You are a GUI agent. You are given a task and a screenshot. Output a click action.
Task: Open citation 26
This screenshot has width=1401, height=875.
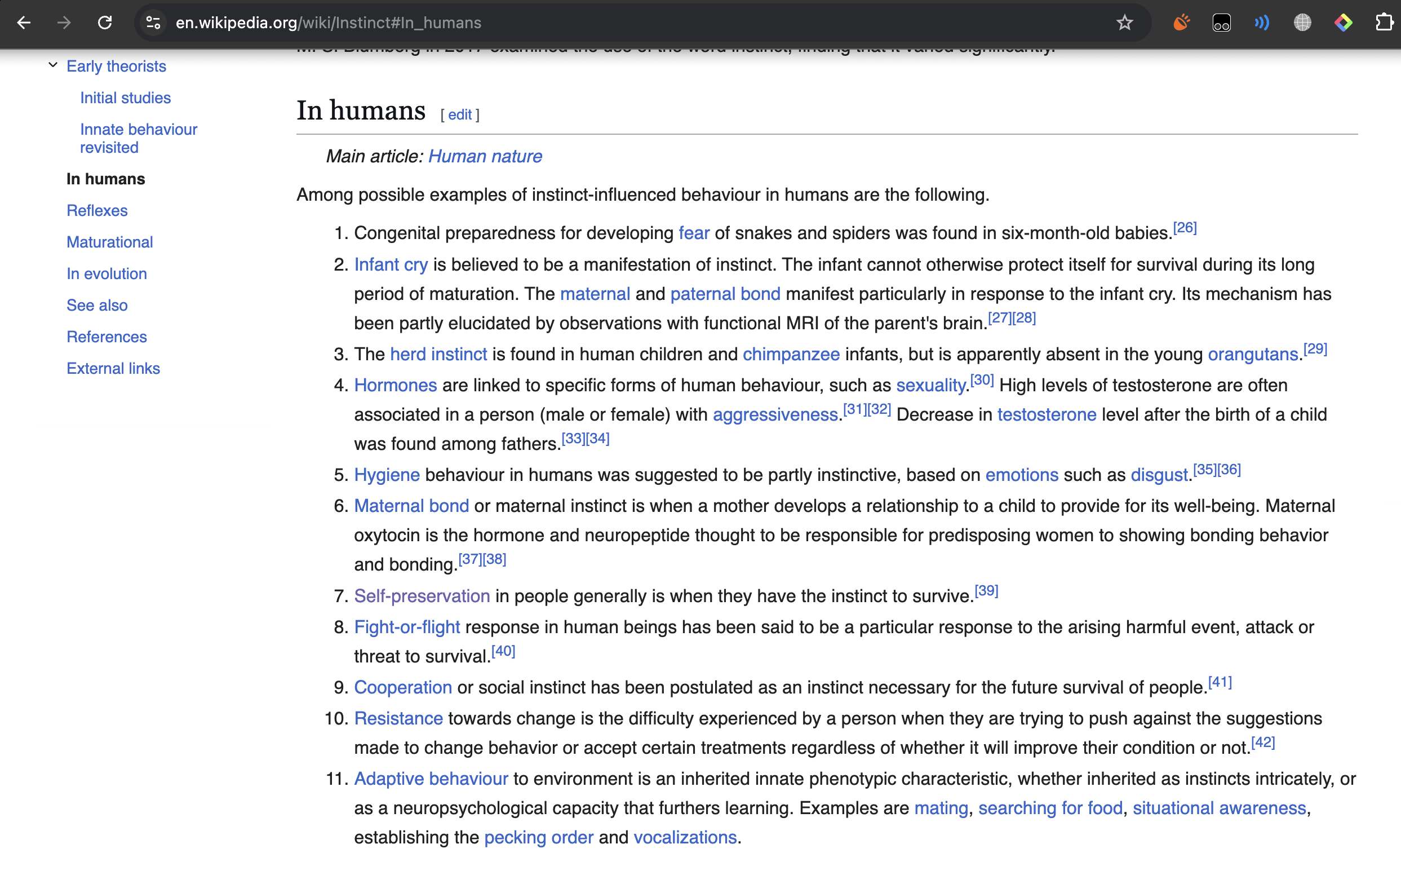[1185, 227]
